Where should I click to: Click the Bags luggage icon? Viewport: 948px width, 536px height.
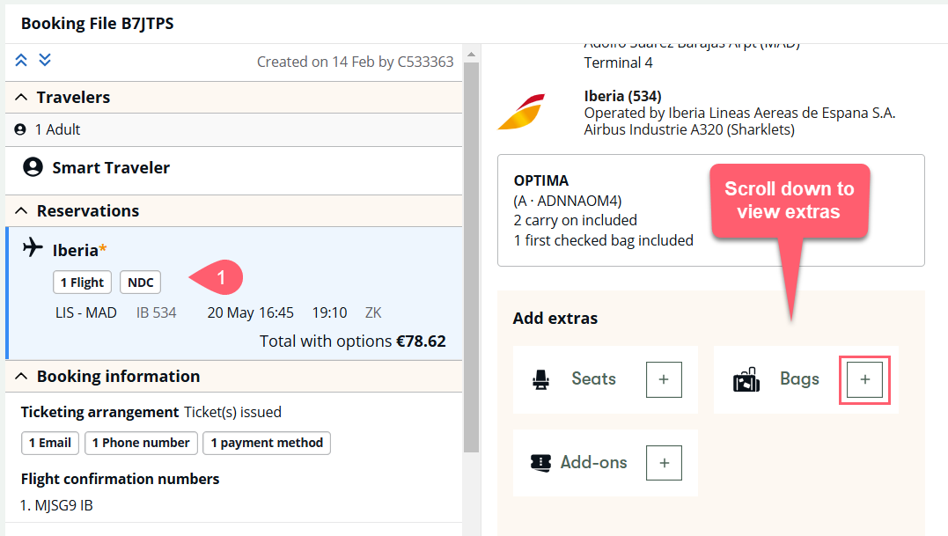click(746, 379)
